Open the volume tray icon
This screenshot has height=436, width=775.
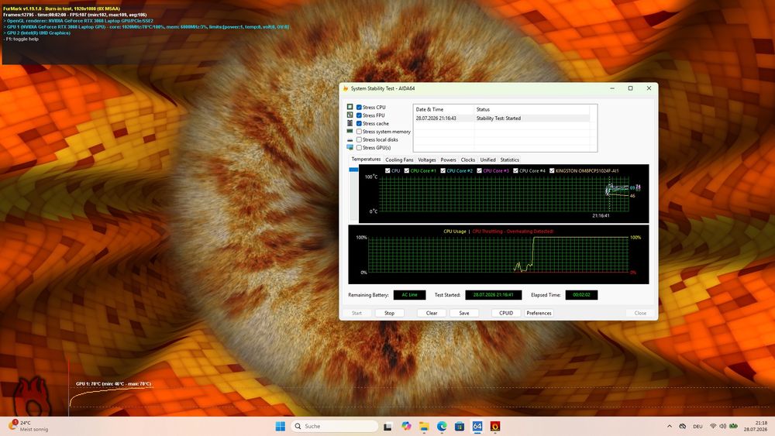[722, 426]
